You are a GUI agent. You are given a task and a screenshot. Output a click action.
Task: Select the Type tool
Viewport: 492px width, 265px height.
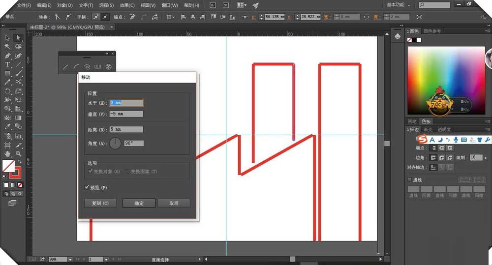click(8, 64)
